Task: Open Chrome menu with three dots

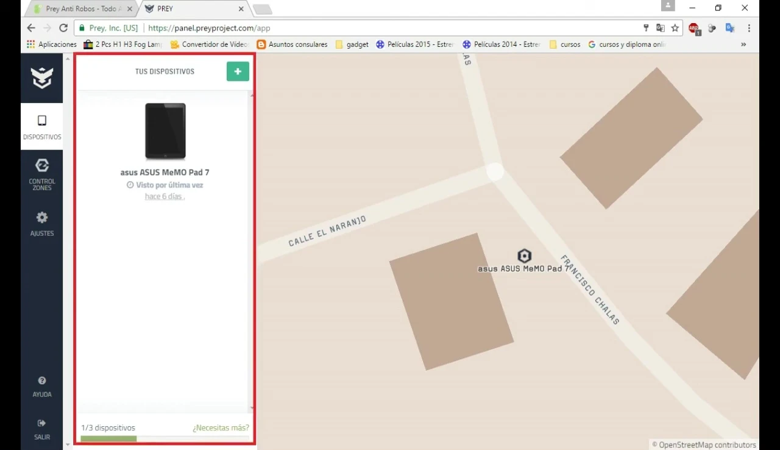Action: 749,28
